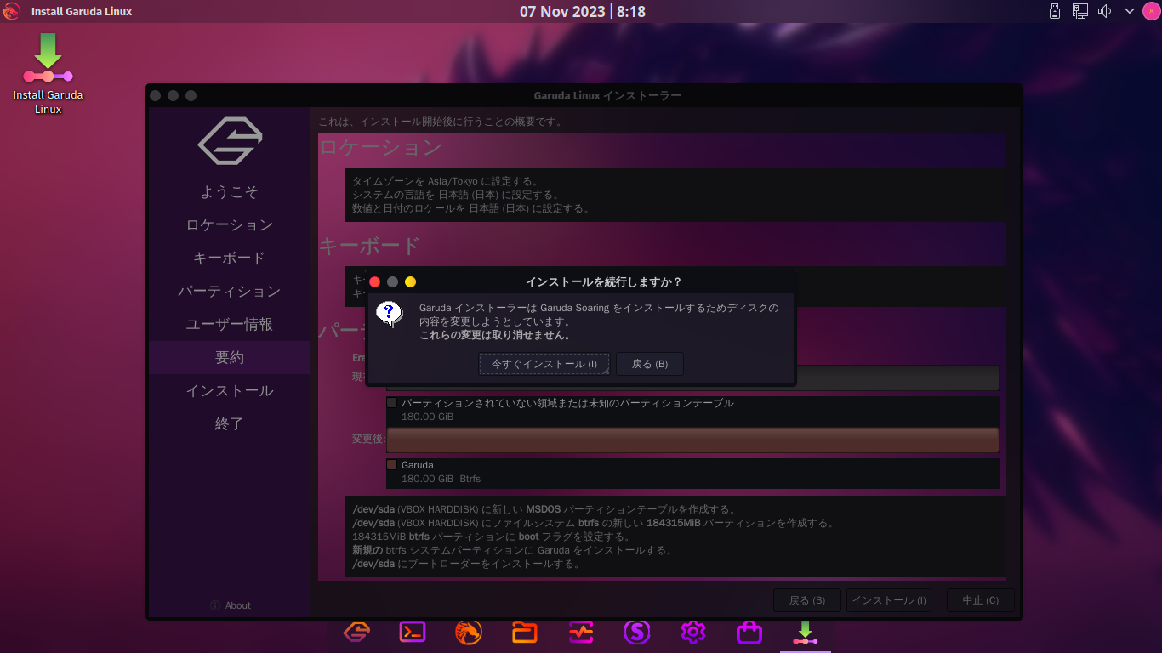Open the dragon browser icon in dock
The image size is (1162, 653).
pos(469,632)
